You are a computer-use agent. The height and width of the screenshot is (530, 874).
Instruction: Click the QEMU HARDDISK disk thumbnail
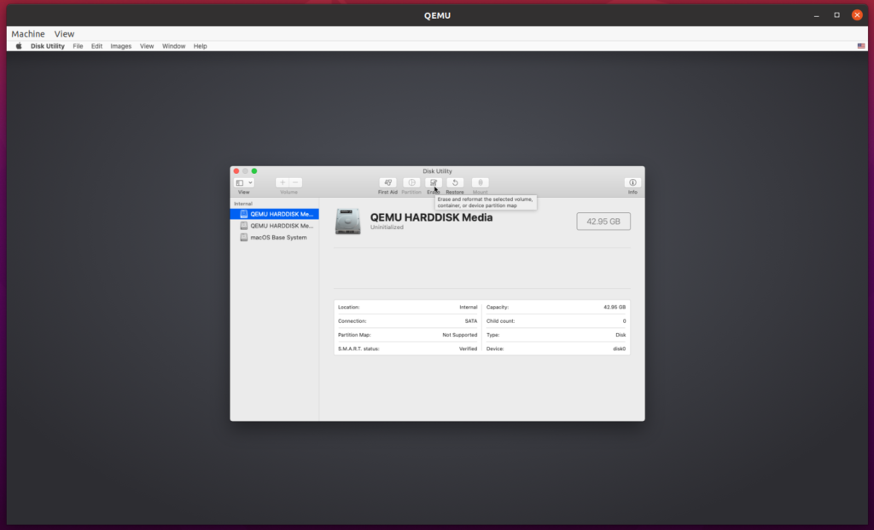click(348, 221)
